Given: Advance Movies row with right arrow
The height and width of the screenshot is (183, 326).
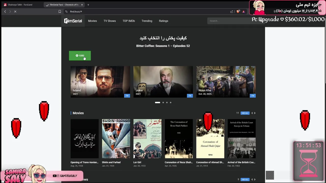Looking at the screenshot, I should click(x=255, y=113).
